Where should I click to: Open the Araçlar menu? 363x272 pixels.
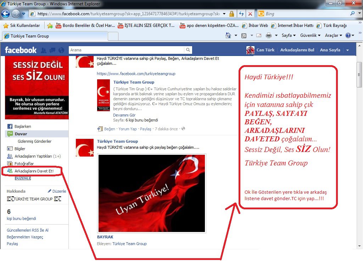333,35
